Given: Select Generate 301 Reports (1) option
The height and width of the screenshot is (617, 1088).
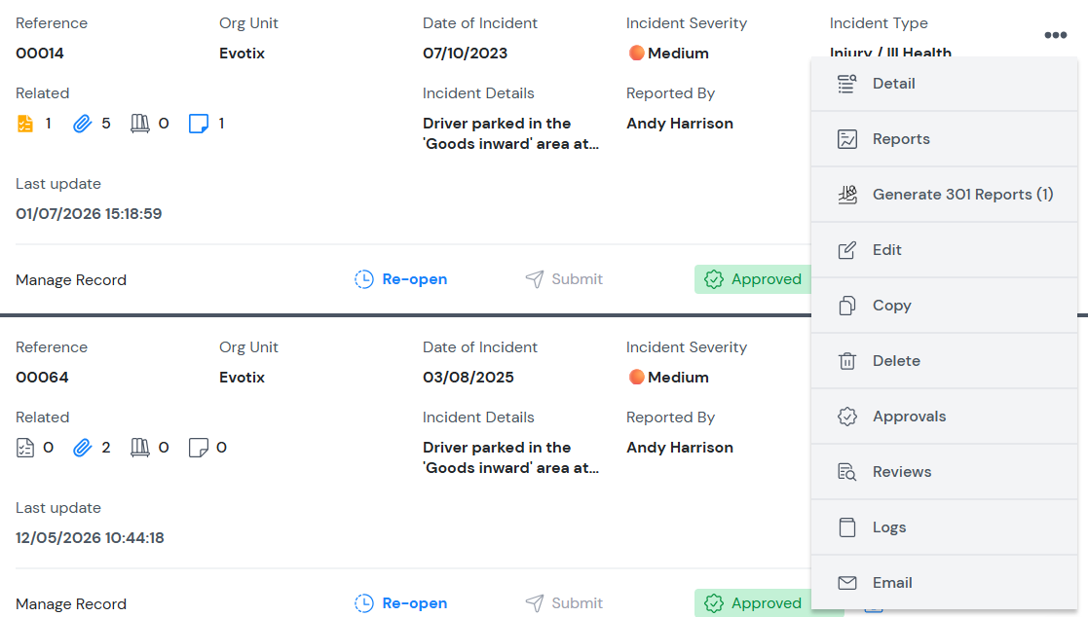Looking at the screenshot, I should click(944, 195).
